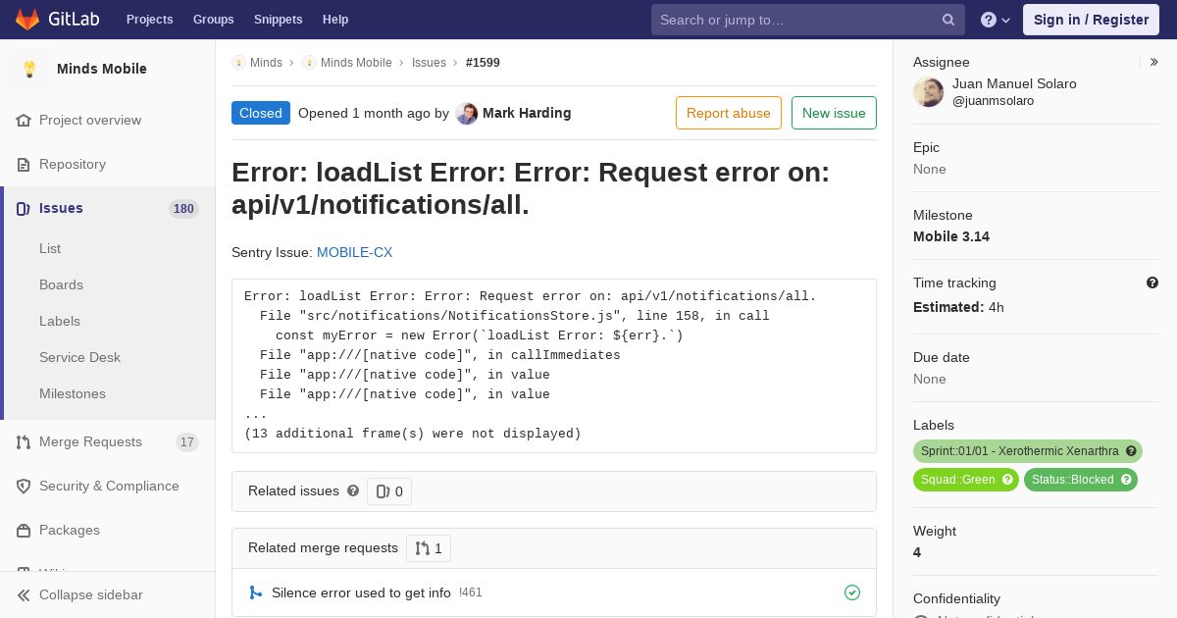
Task: Open the Boards submenu item
Action: pos(61,284)
